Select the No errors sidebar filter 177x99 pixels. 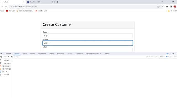(x=6, y=66)
